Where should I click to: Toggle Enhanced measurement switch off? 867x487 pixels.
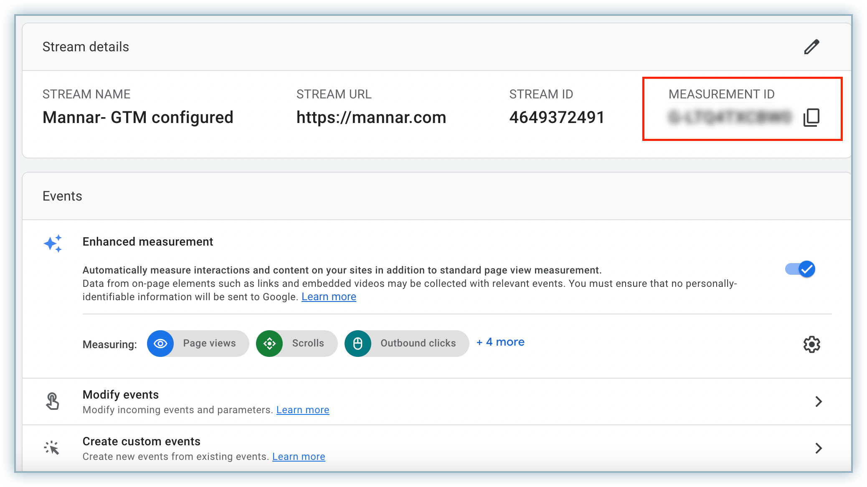coord(800,269)
